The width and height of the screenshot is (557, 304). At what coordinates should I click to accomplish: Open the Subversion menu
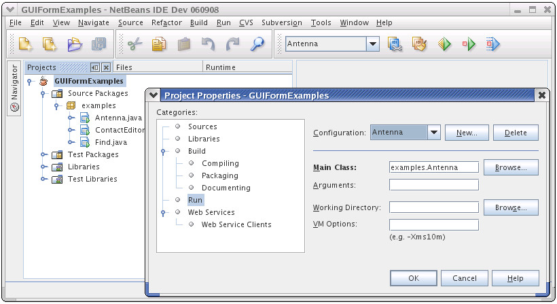click(x=282, y=22)
